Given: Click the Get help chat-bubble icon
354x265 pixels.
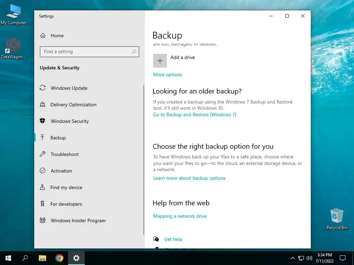Looking at the screenshot, I should [156, 239].
